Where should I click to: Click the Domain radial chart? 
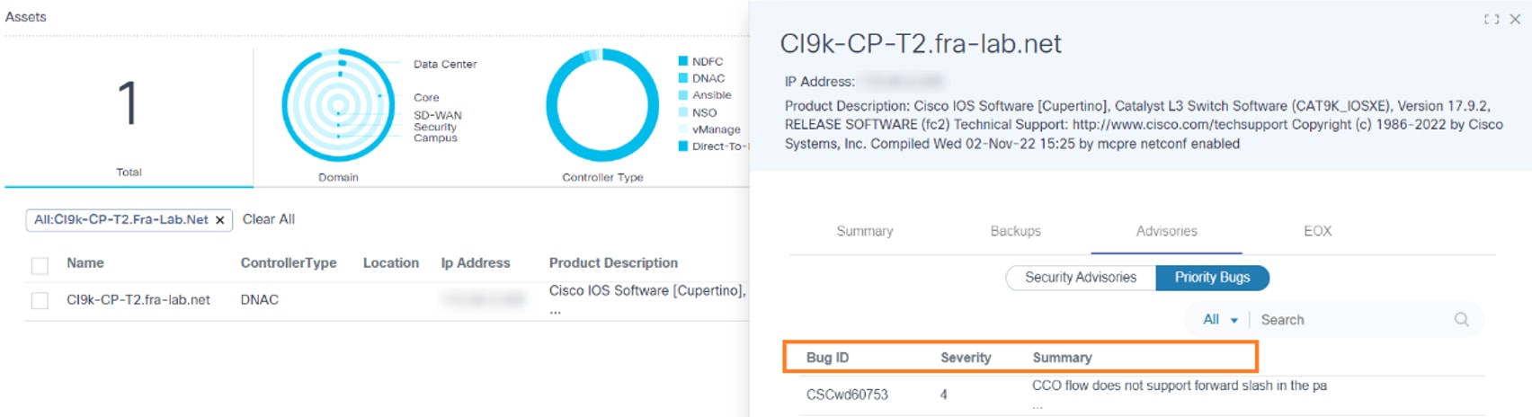[338, 105]
